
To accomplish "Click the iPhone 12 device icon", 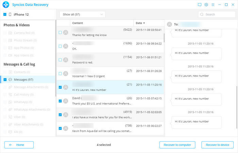I will [x=10, y=14].
